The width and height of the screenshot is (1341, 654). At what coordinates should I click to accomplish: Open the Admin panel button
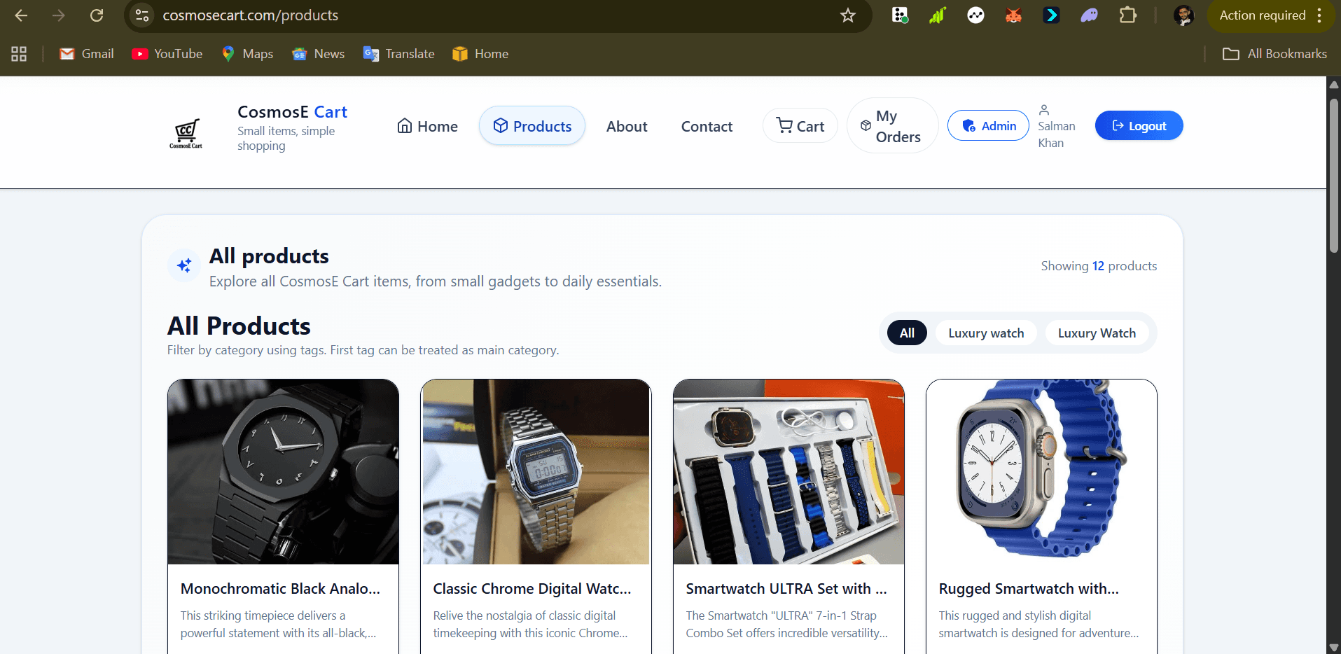pyautogui.click(x=988, y=126)
